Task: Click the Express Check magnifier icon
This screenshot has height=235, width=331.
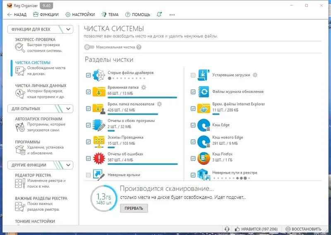Action: 20,47
